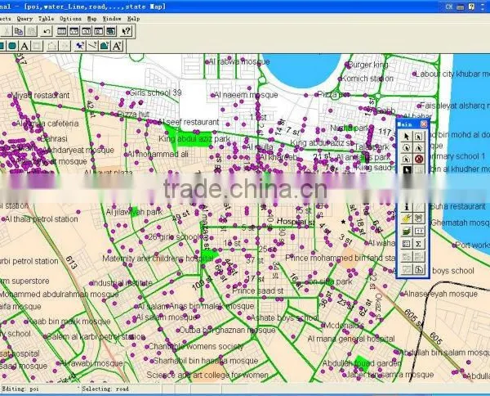This screenshot has height=396, width=490.
Task: Click the context Help pointer icon
Action: (x=127, y=31)
